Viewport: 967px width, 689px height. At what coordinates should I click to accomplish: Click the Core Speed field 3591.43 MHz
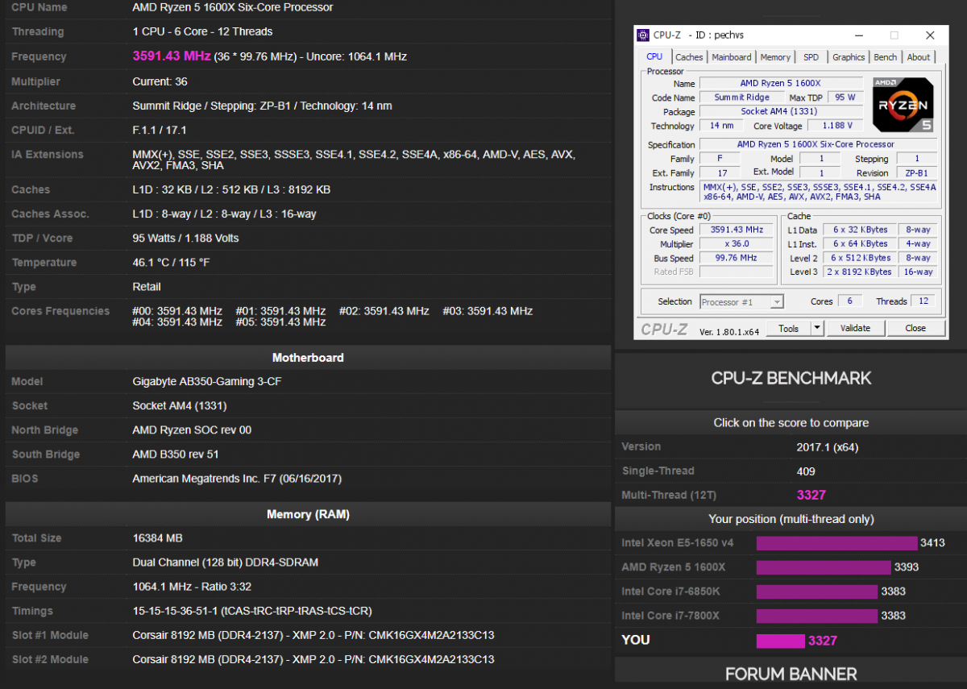[737, 230]
